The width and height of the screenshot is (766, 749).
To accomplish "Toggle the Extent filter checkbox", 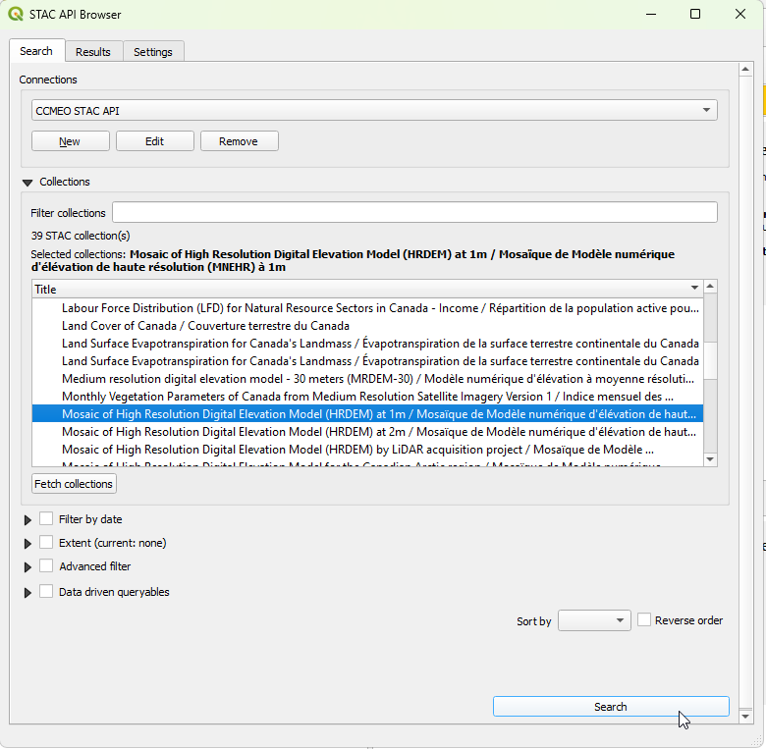I will pos(46,543).
